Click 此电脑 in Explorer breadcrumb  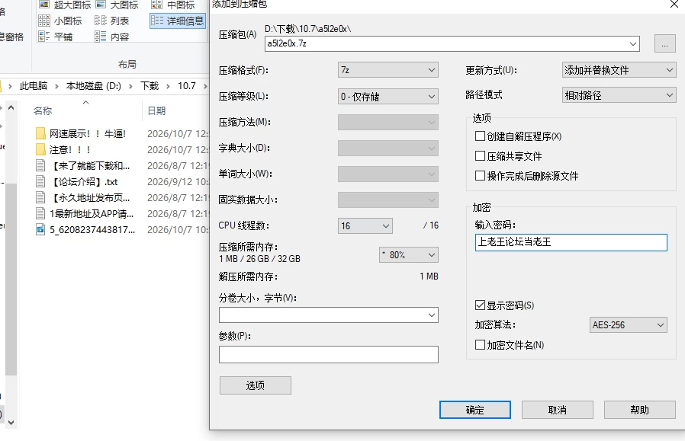click(34, 86)
